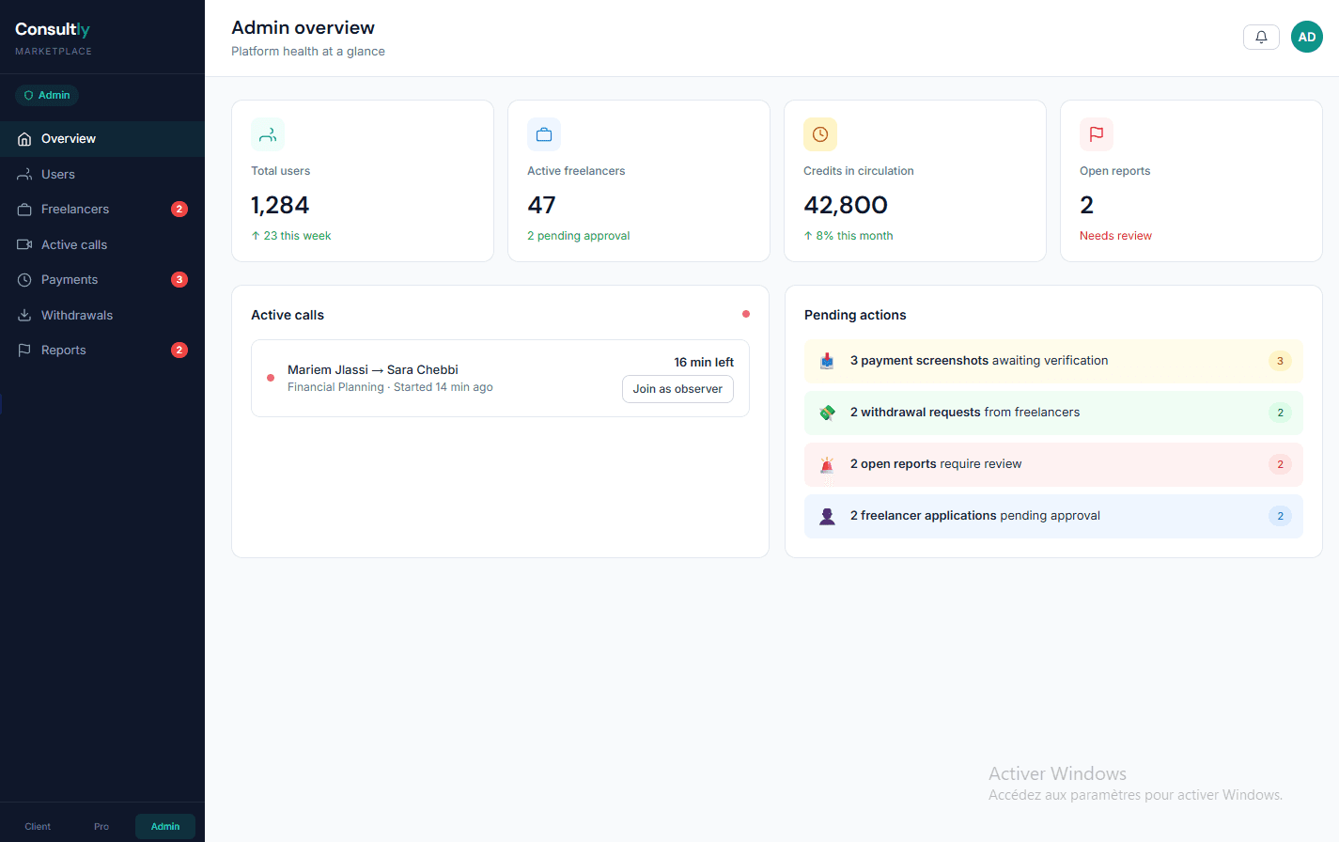Click the Total users people icon
The width and height of the screenshot is (1339, 842).
268,134
